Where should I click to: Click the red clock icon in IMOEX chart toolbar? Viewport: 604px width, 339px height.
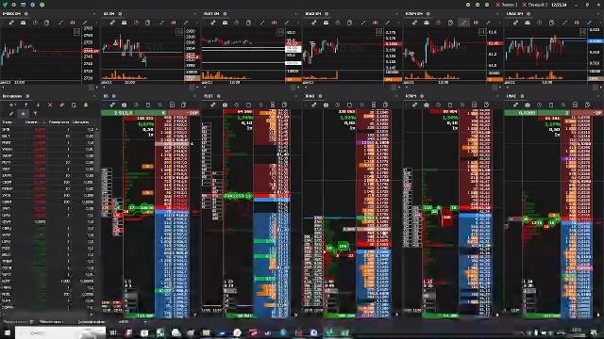click(x=35, y=23)
